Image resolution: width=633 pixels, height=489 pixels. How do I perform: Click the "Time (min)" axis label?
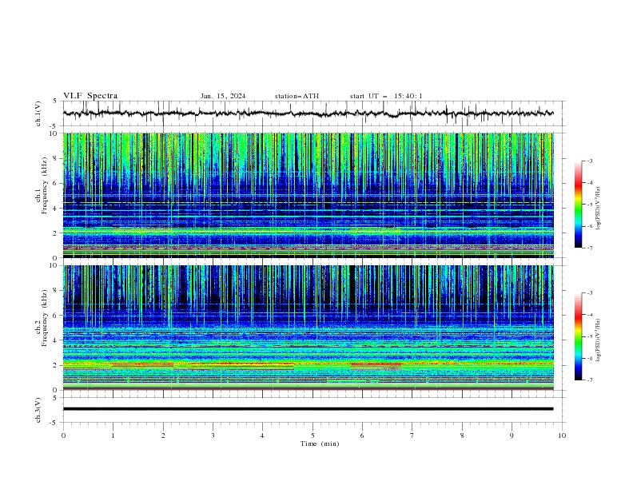[320, 443]
